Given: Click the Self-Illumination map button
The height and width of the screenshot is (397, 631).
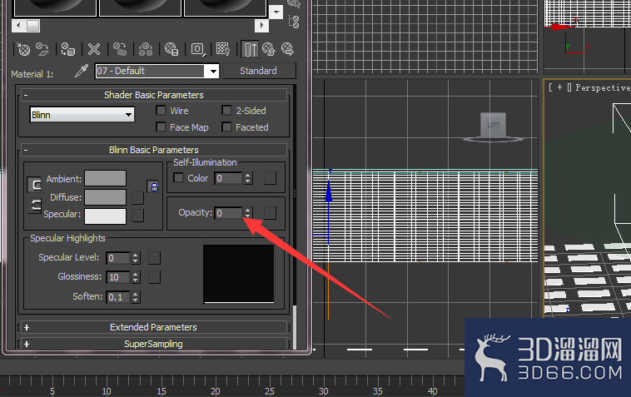Looking at the screenshot, I should pos(270,178).
